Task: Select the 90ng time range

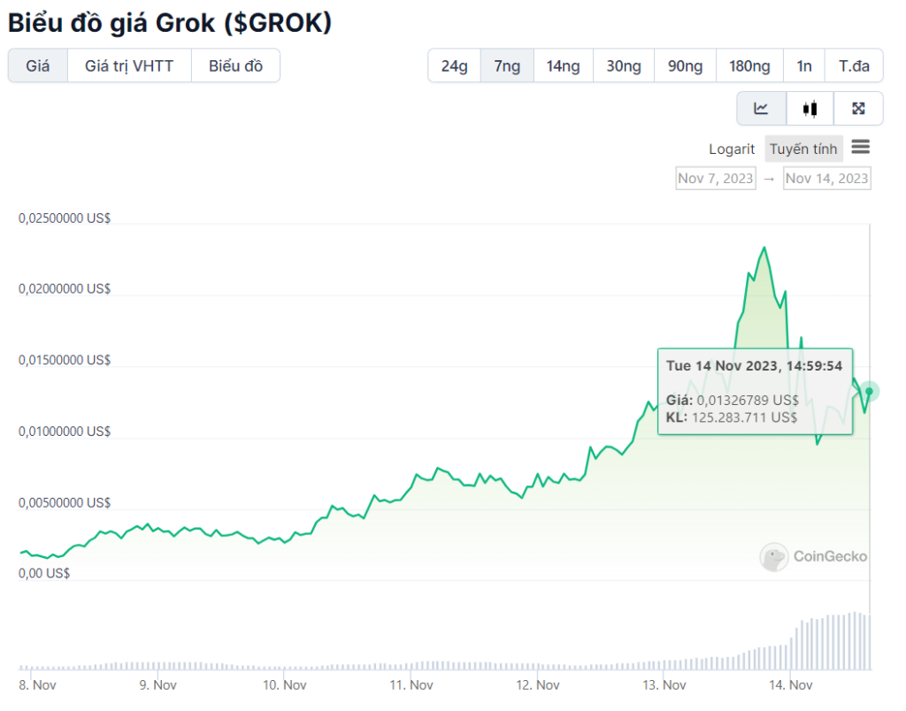Action: (684, 65)
